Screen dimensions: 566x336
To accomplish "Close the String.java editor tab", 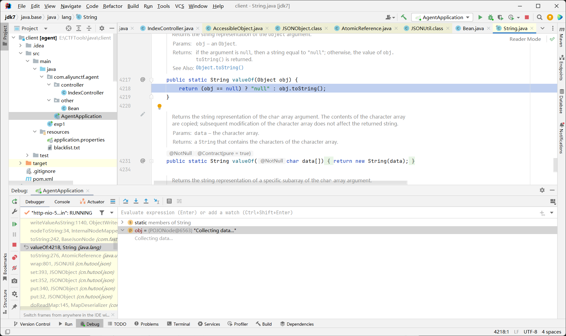I will point(532,28).
